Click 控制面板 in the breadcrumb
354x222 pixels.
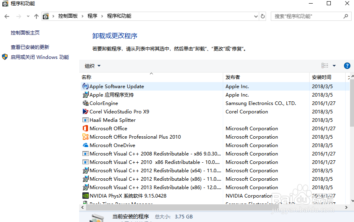coord(68,16)
